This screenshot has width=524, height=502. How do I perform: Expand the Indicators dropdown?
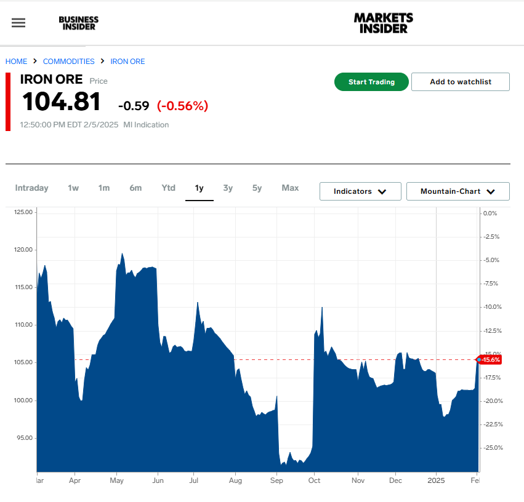pyautogui.click(x=360, y=191)
